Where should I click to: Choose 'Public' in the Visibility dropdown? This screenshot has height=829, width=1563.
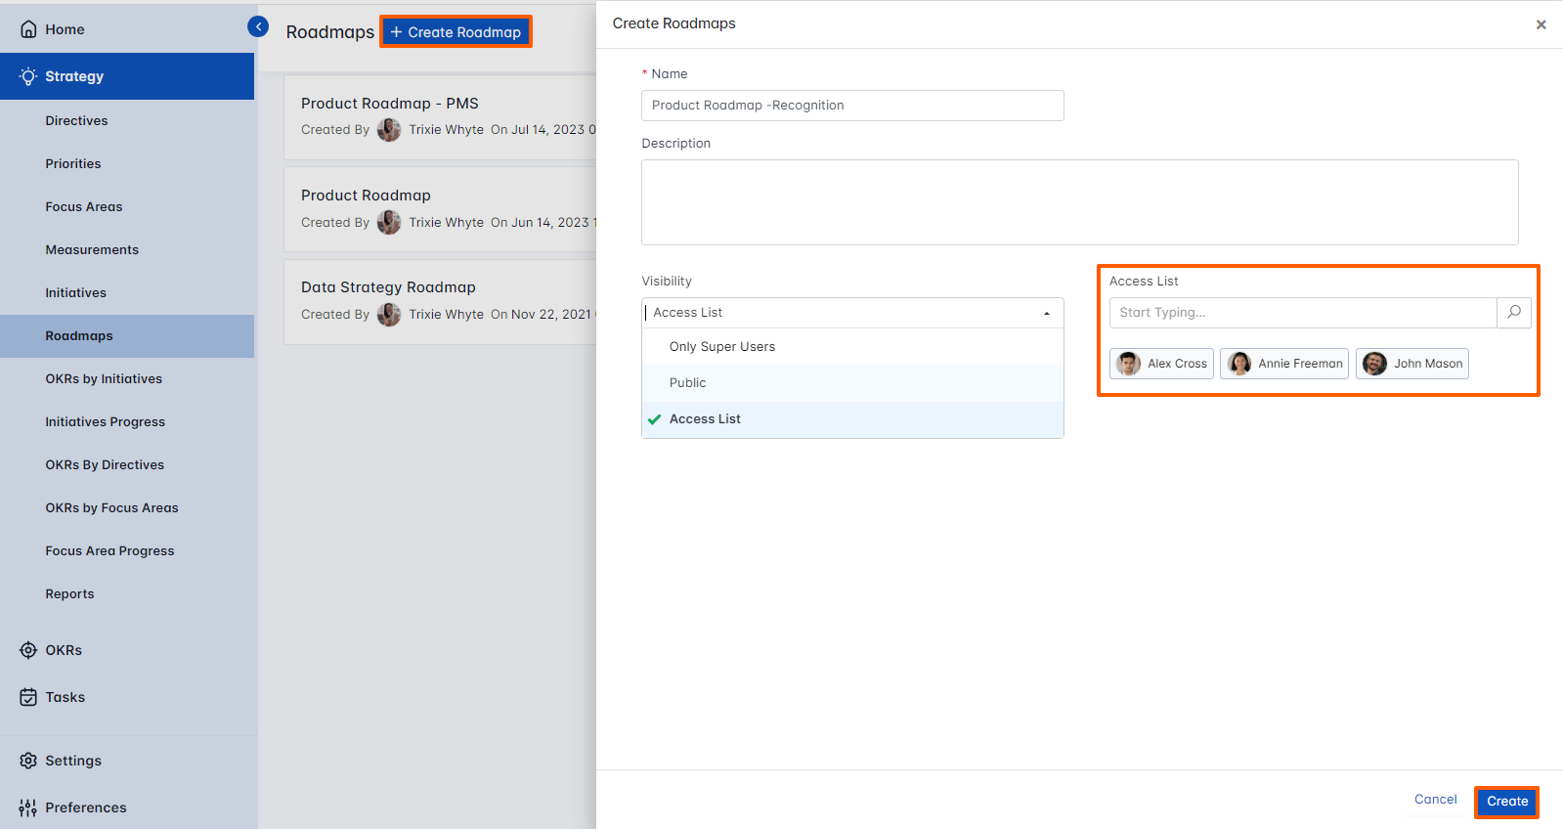click(x=687, y=383)
